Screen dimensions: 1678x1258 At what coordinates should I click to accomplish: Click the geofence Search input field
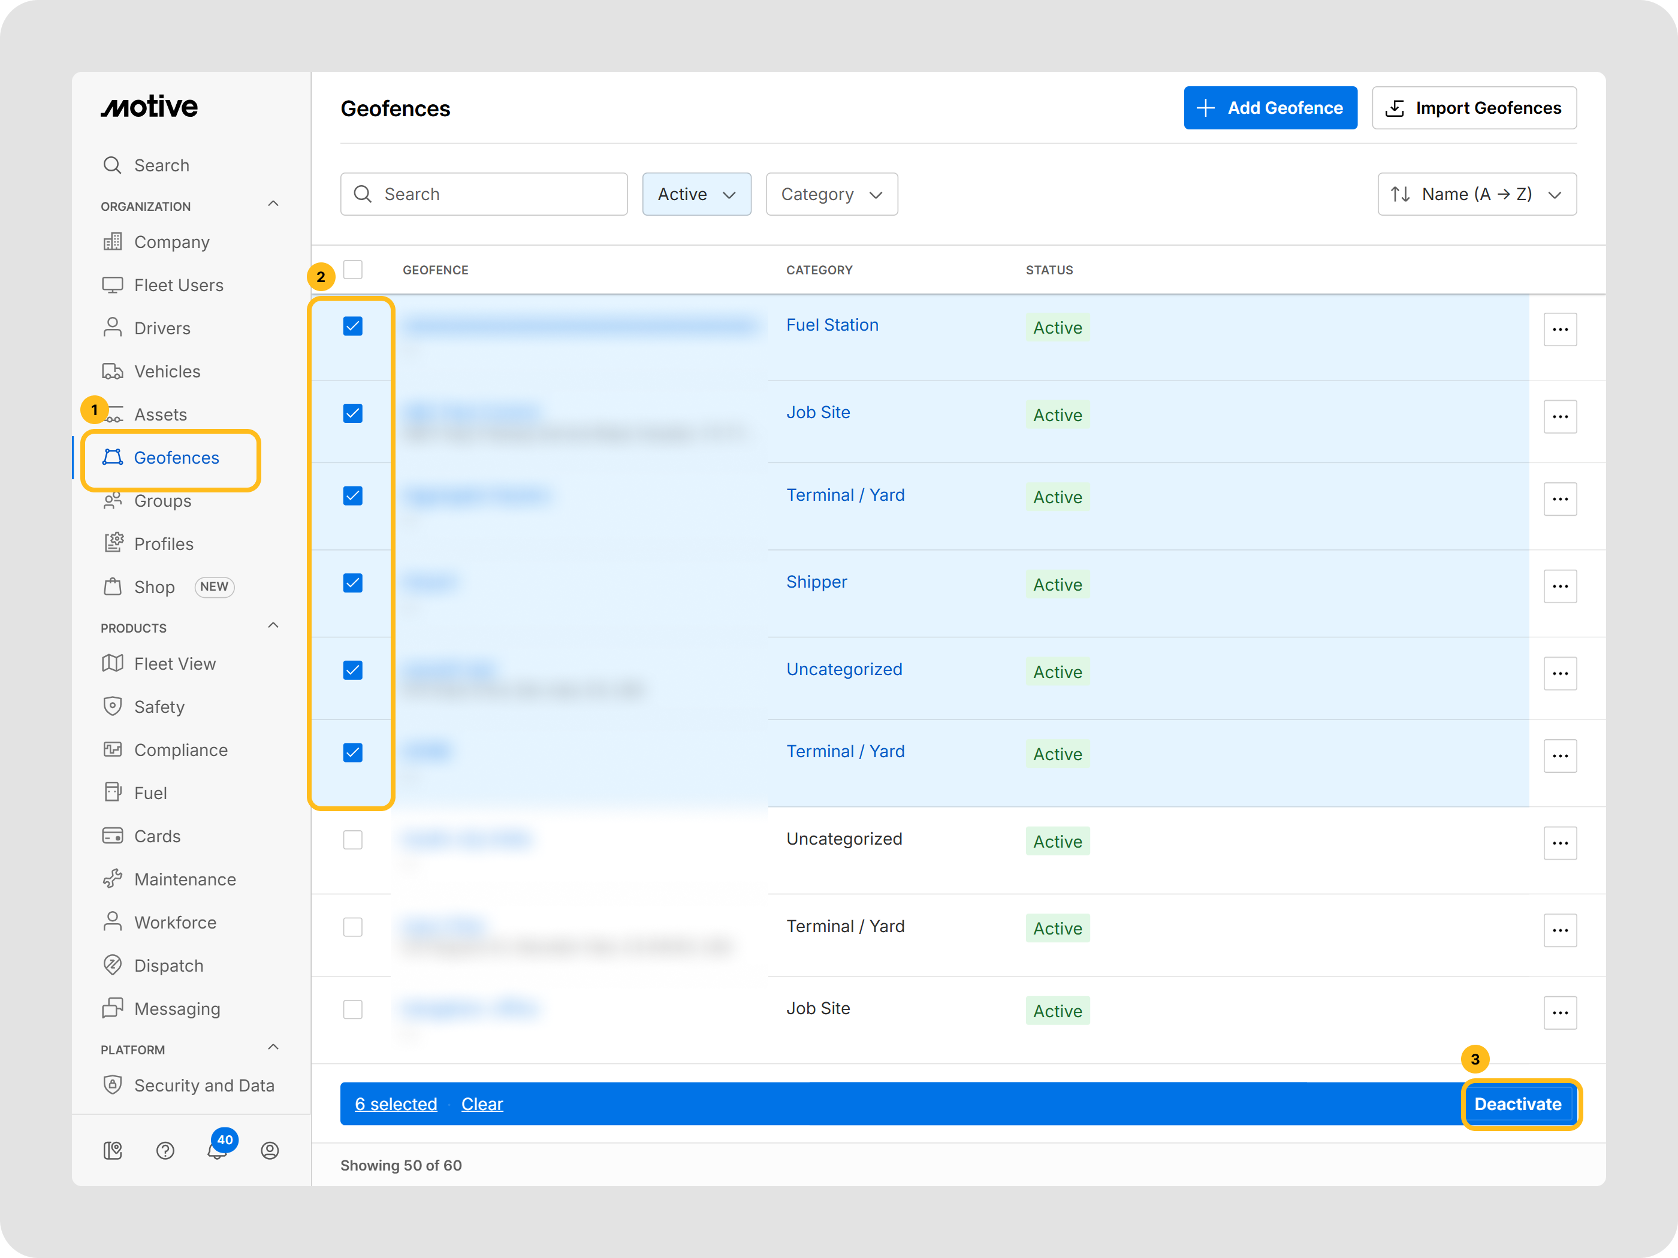(x=484, y=194)
